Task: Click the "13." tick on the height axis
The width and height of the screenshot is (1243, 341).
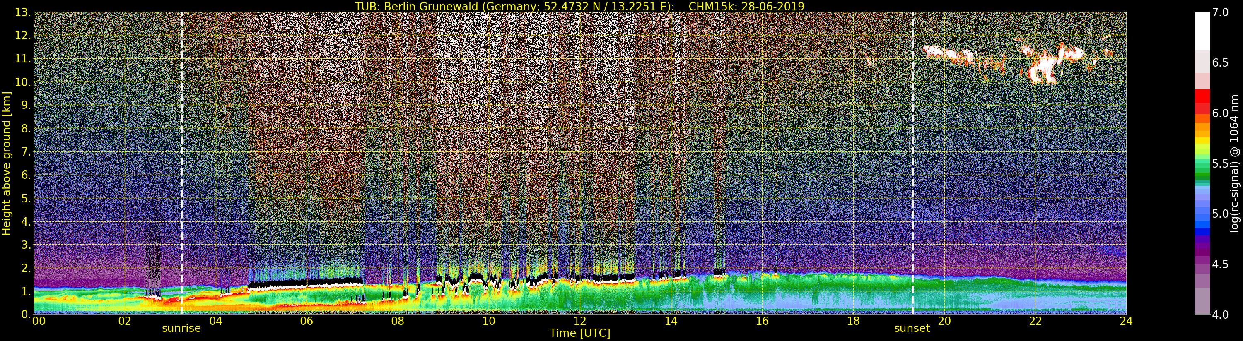Action: click(23, 12)
